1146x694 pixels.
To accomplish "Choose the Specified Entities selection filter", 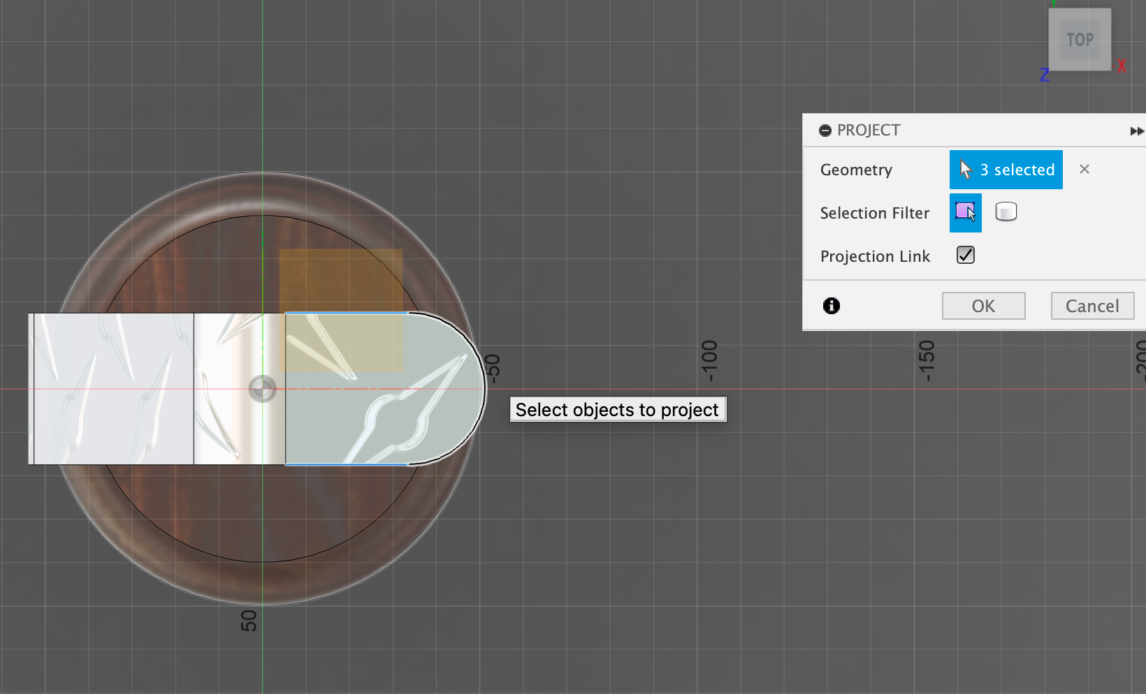I will click(x=965, y=212).
